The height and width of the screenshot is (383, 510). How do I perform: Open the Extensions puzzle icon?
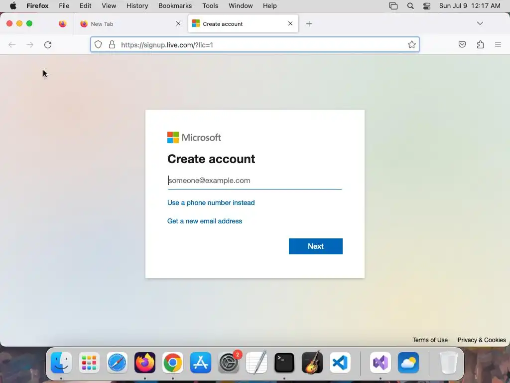(480, 44)
